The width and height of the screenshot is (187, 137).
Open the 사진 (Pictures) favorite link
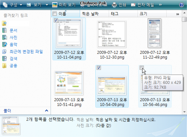coord(13,37)
